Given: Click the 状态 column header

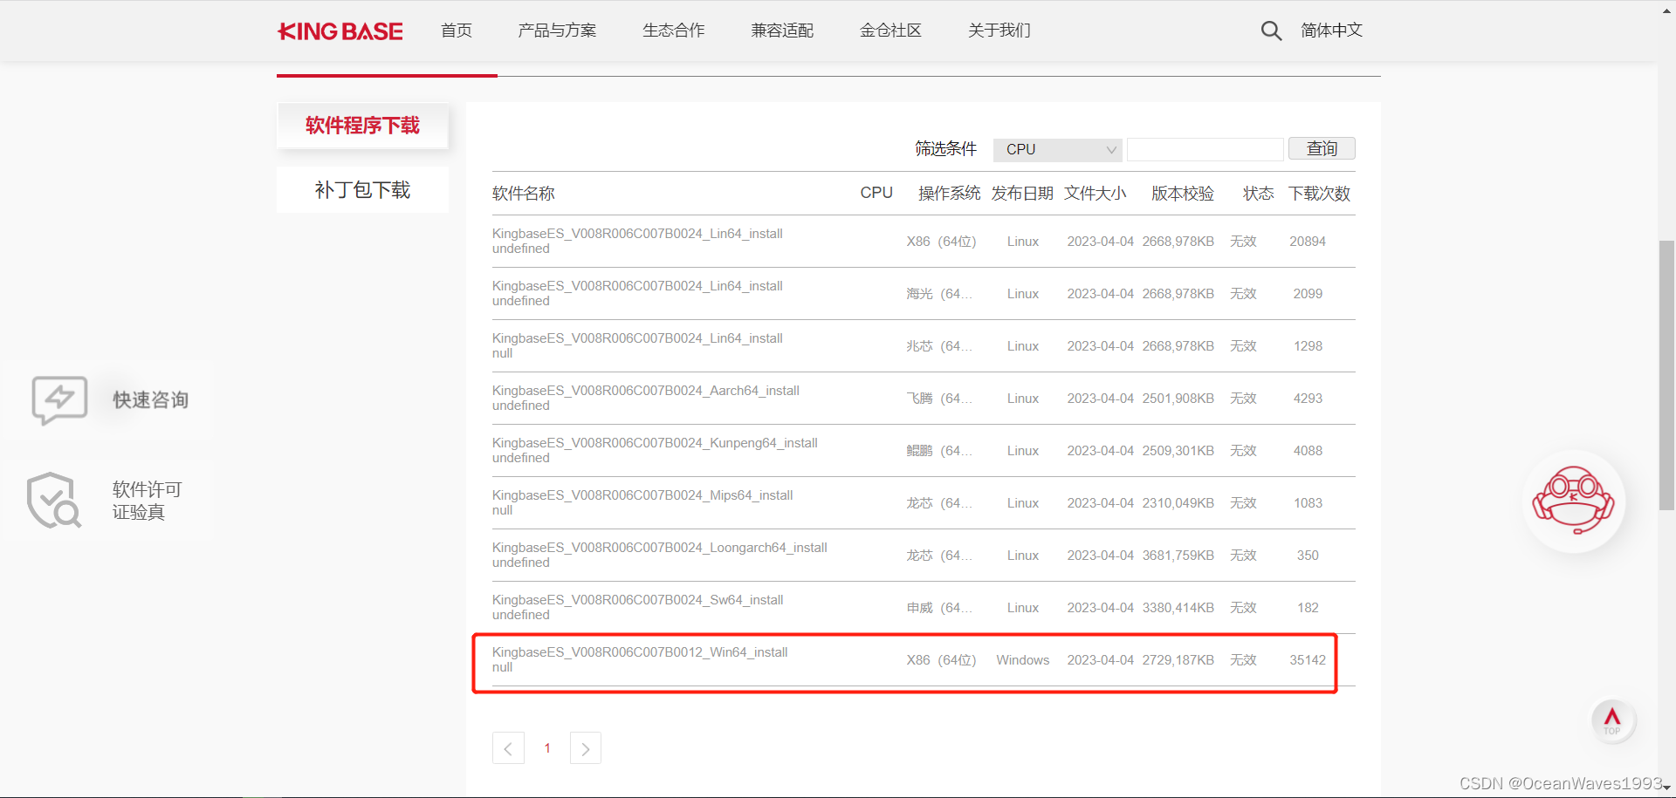Looking at the screenshot, I should pos(1258,194).
